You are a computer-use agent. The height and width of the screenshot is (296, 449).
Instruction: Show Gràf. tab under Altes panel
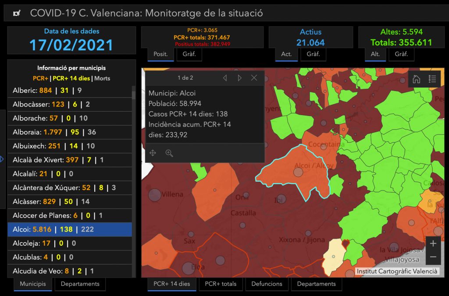coord(401,54)
